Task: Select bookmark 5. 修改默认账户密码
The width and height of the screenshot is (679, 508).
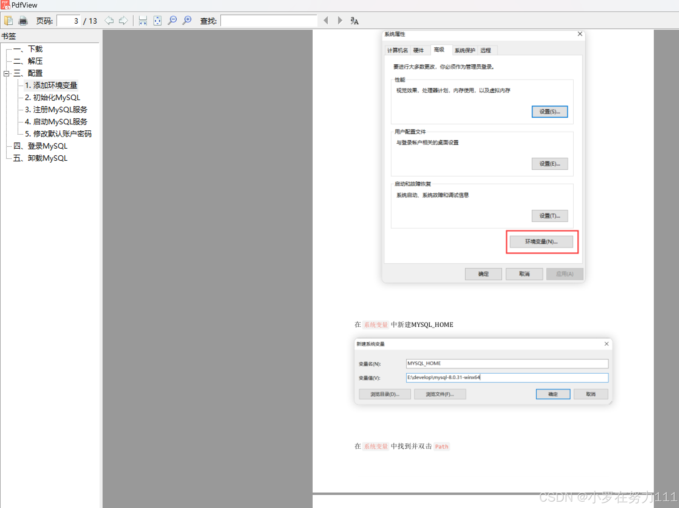Action: pos(58,134)
